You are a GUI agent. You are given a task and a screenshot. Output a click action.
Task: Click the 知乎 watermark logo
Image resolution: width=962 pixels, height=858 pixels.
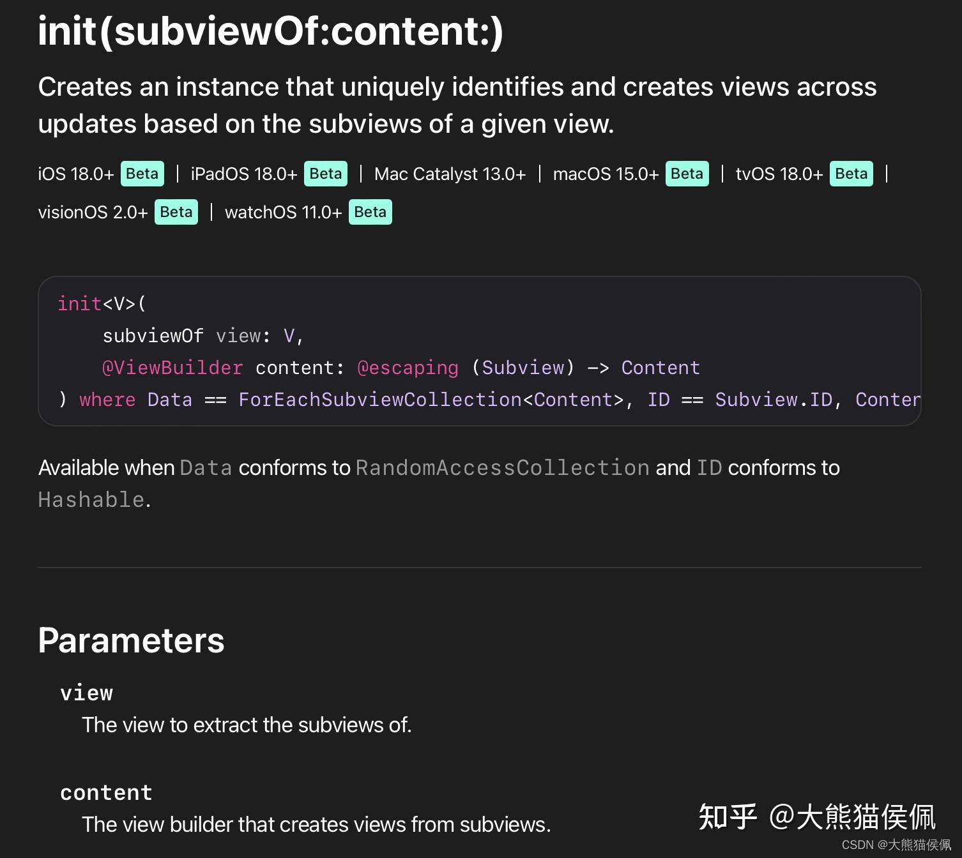tap(728, 815)
